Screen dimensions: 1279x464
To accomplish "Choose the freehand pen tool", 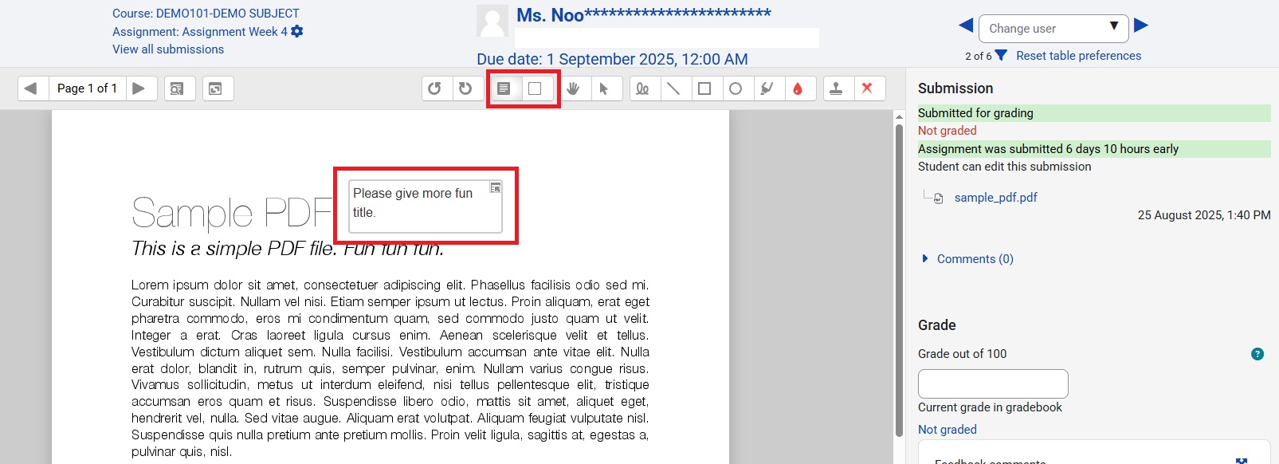I will coord(642,88).
